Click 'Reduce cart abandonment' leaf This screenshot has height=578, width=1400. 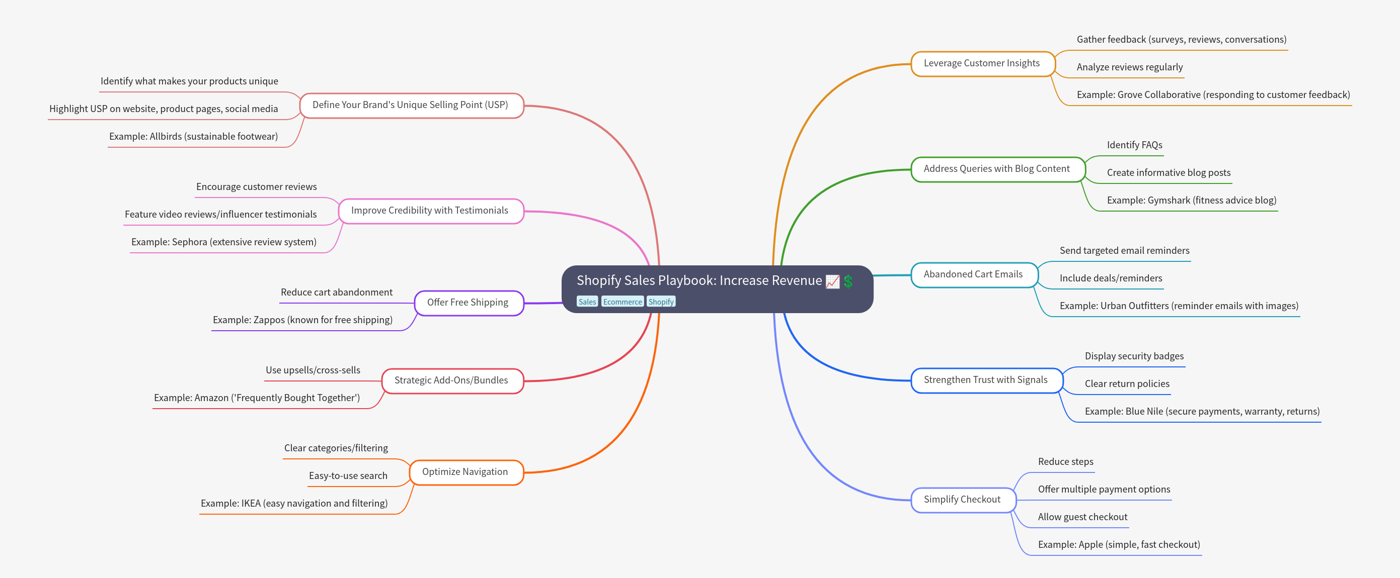[x=337, y=293]
